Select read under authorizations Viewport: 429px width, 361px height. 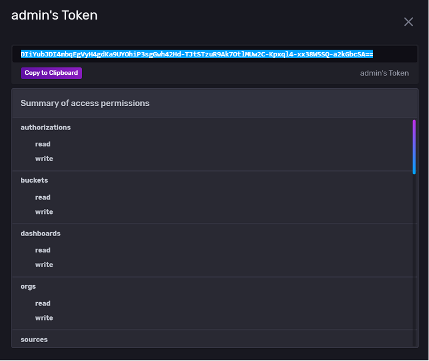[x=43, y=144]
